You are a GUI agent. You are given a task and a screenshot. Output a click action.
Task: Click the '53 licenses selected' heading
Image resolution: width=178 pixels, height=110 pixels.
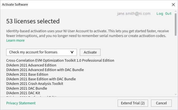[x=33, y=21]
